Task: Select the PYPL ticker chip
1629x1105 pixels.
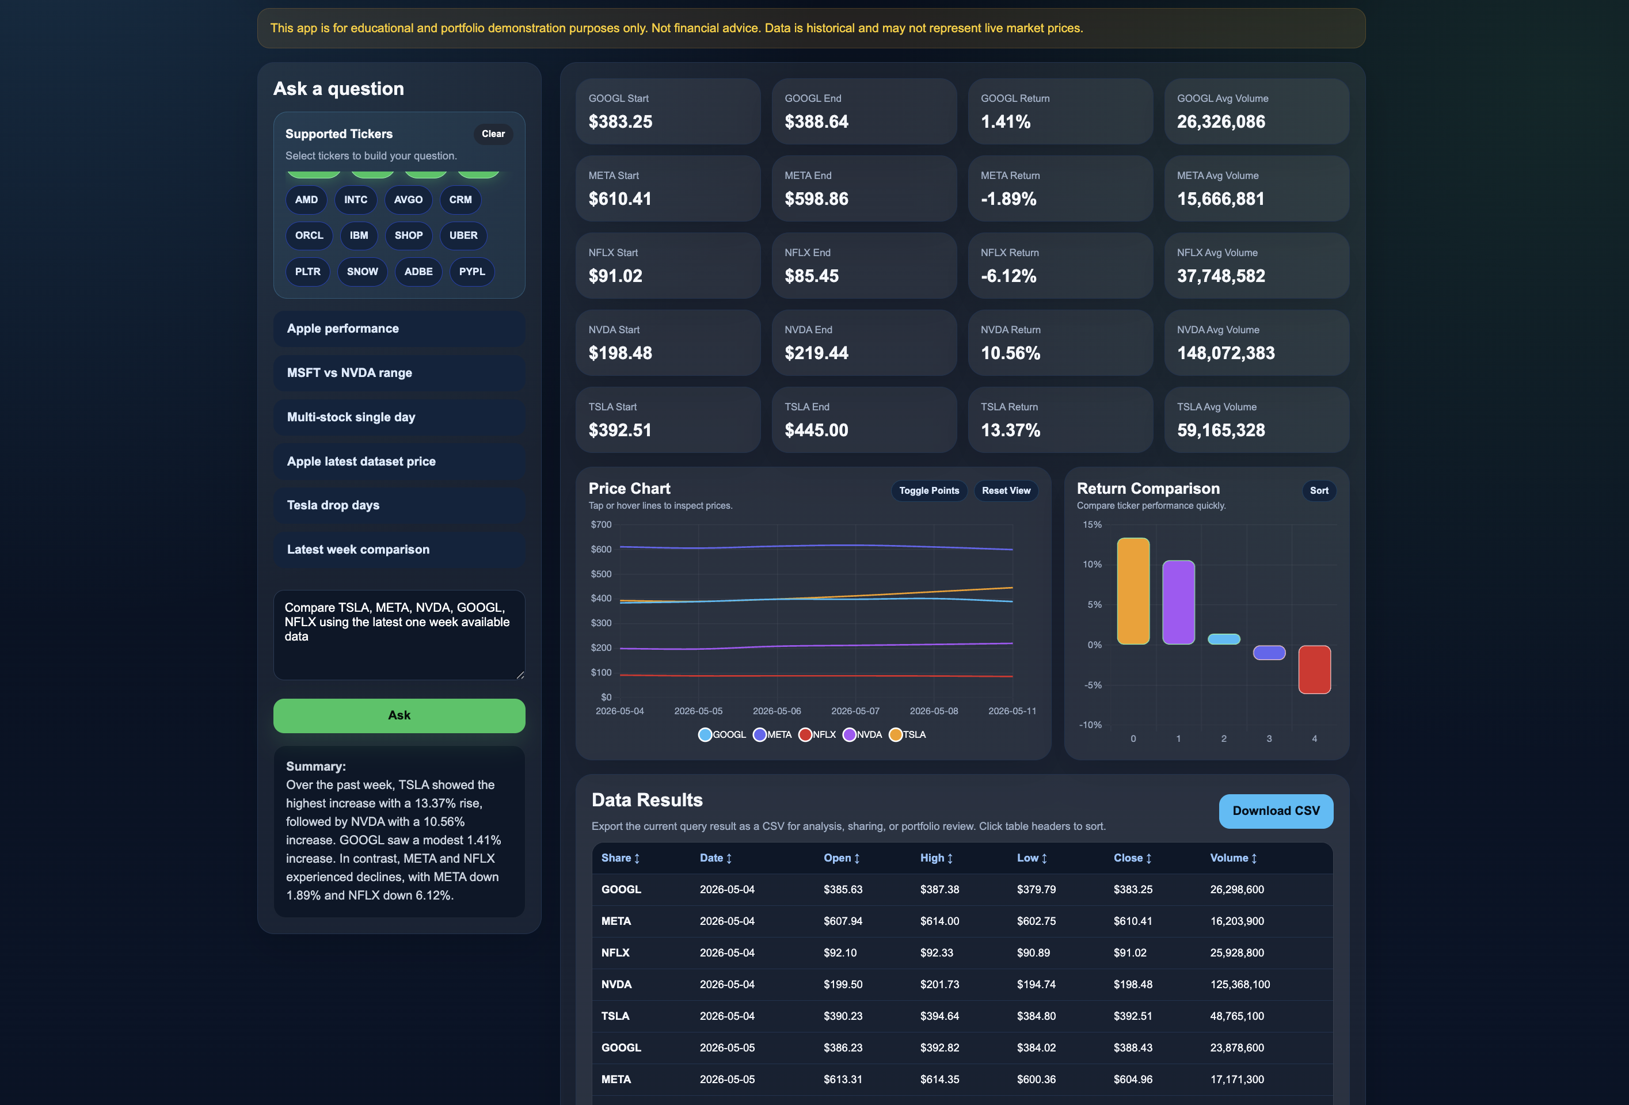Action: (472, 272)
